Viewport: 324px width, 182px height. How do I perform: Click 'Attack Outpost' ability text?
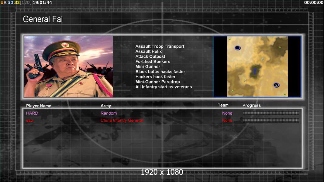tap(150, 56)
